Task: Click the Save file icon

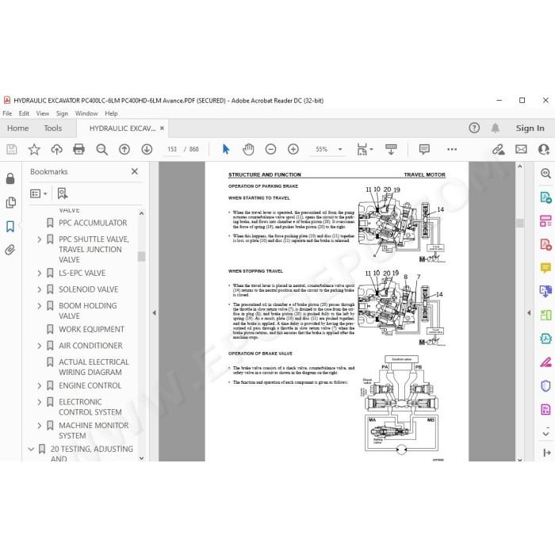Action: [11, 149]
